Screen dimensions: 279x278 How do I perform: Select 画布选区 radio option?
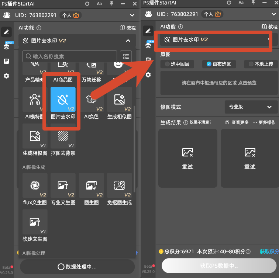pyautogui.click(x=219, y=64)
